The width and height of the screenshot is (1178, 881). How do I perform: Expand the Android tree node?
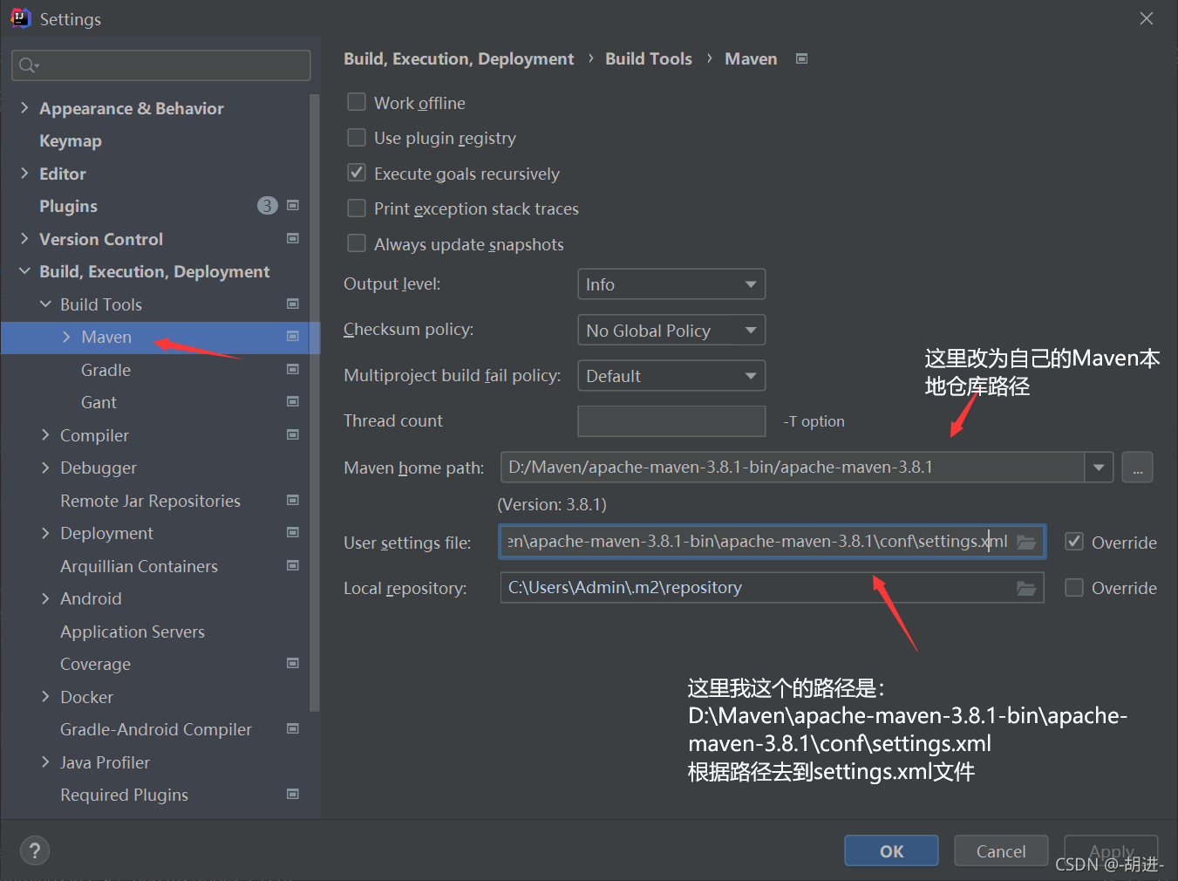point(45,598)
